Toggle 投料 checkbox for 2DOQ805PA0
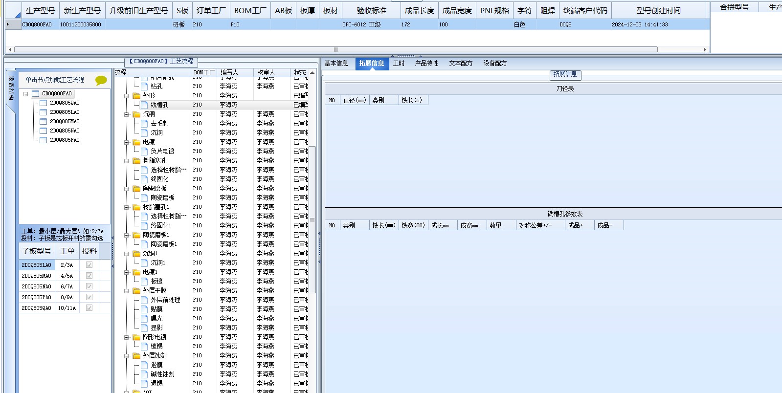The height and width of the screenshot is (393, 782). [89, 297]
